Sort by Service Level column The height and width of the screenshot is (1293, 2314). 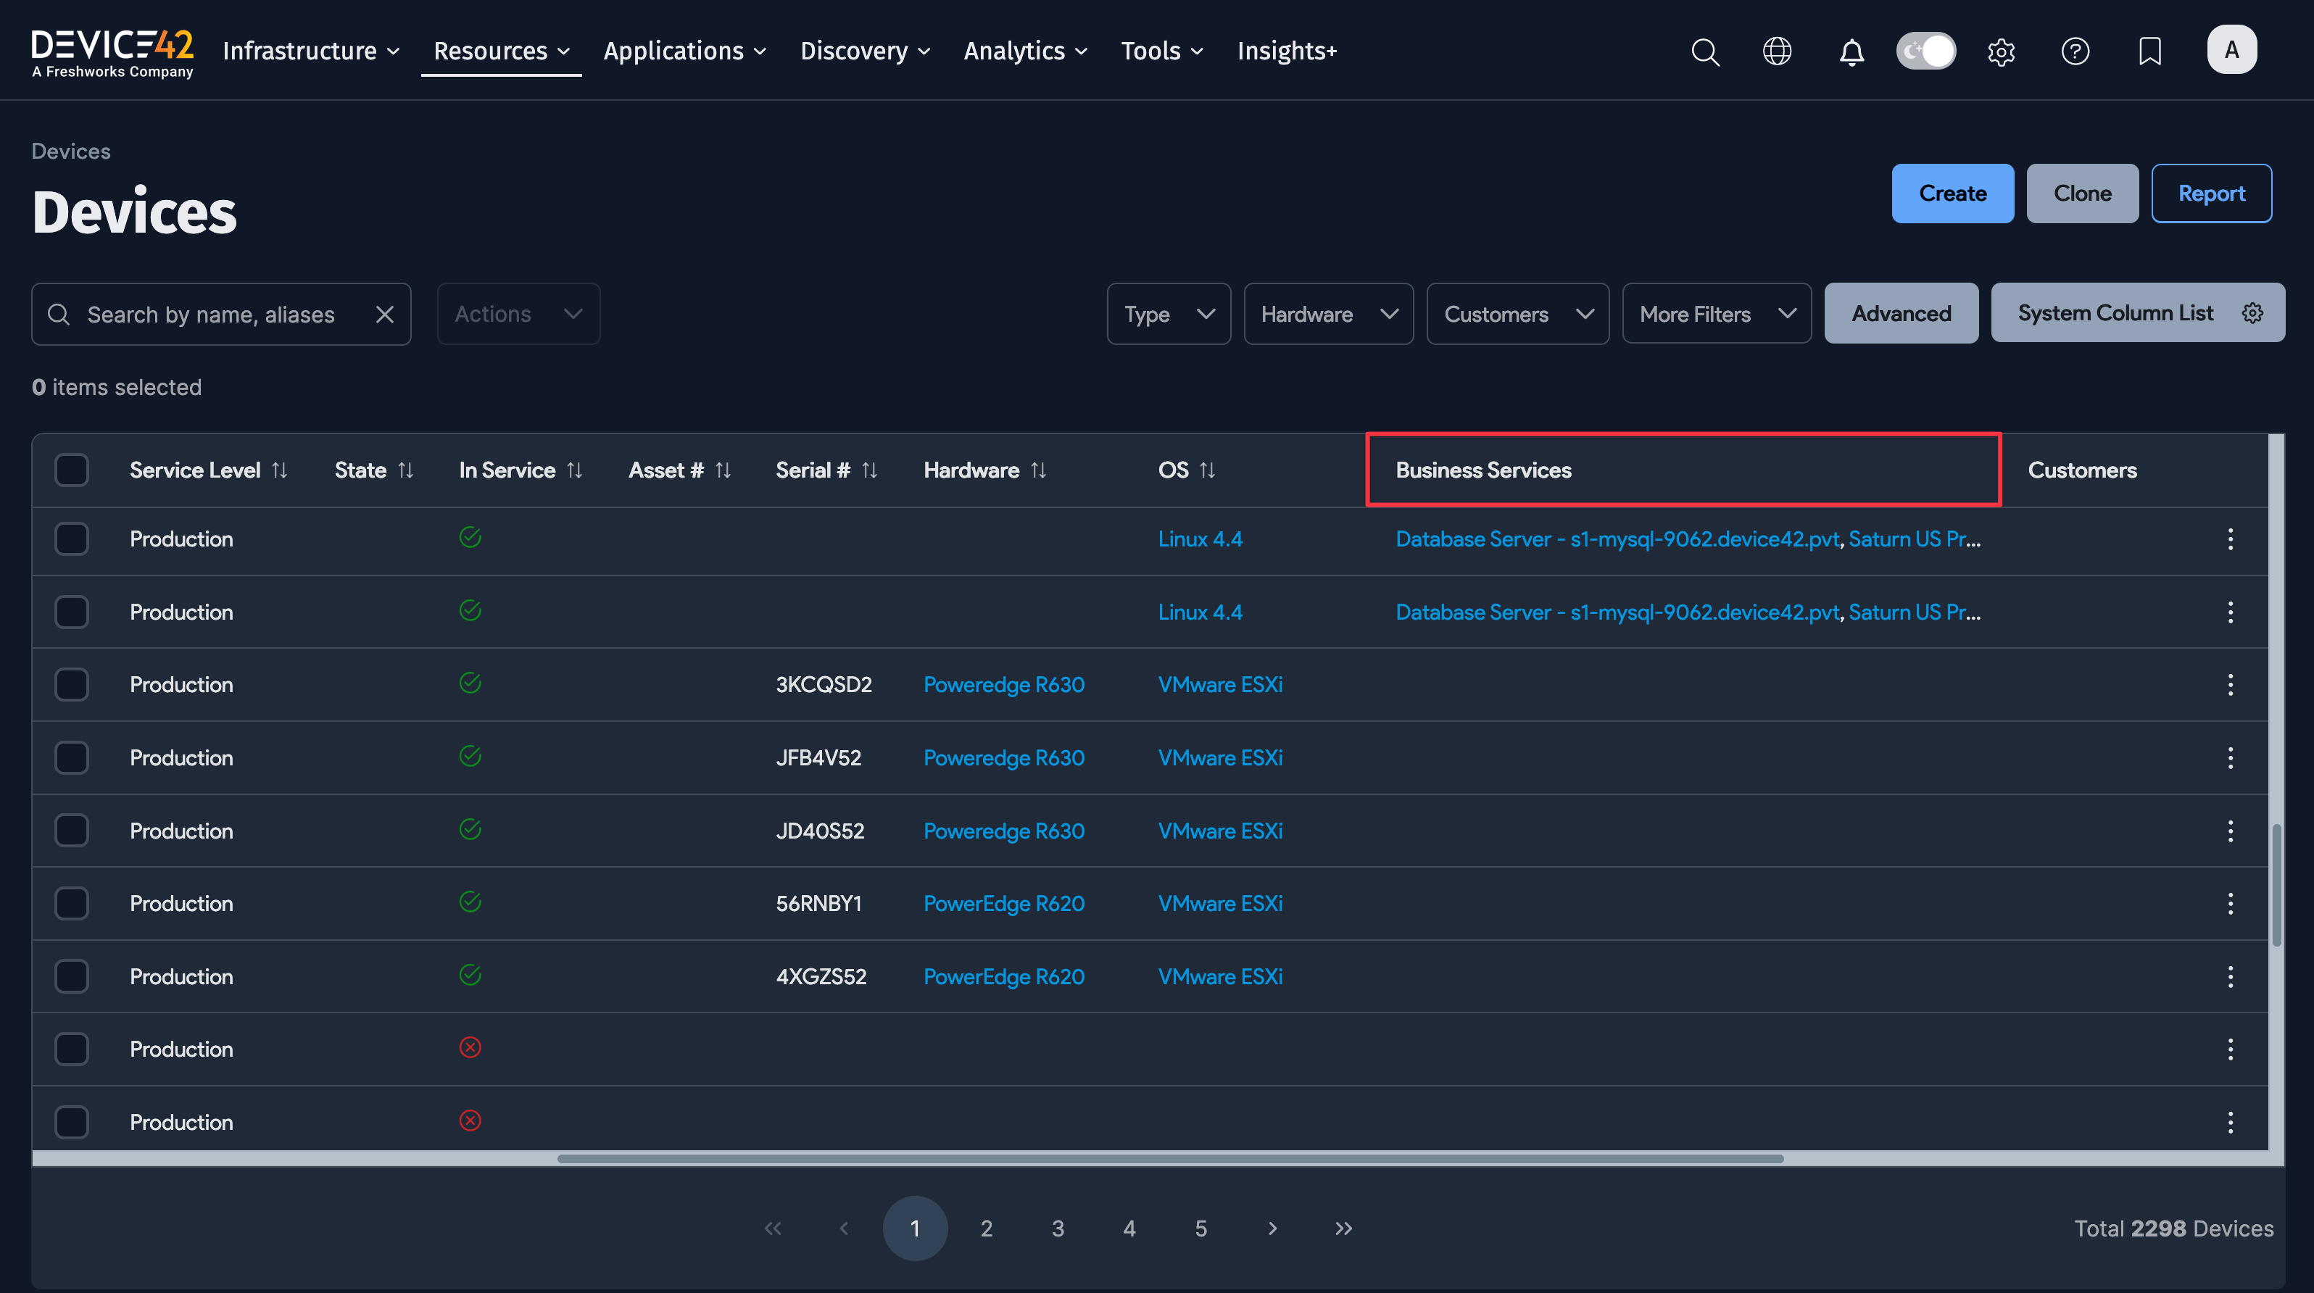(279, 470)
